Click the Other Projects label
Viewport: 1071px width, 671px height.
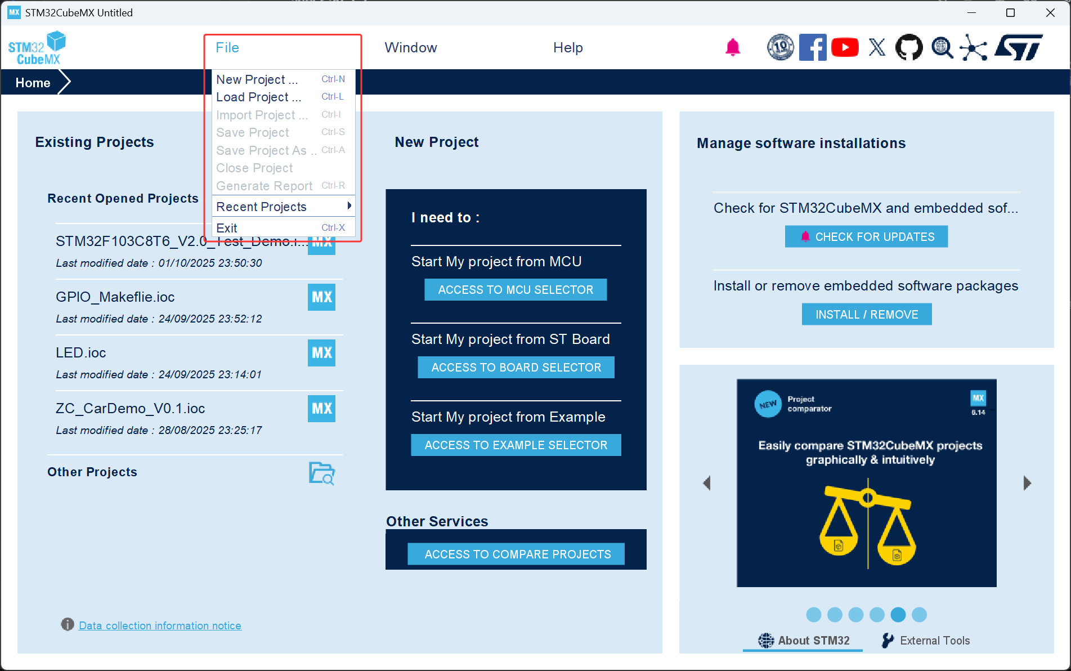(92, 472)
